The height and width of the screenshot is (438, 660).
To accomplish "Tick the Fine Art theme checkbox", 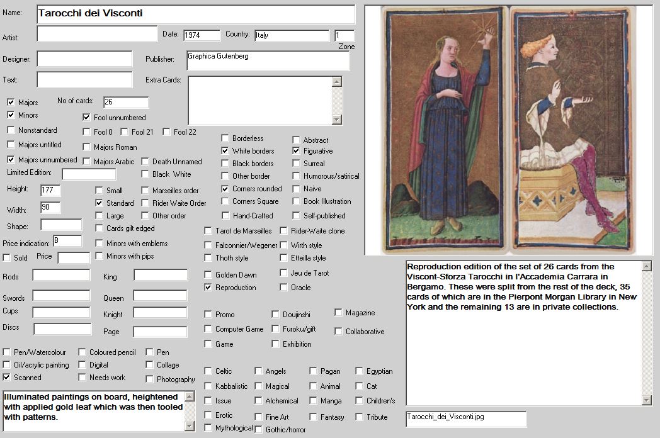I will (259, 417).
